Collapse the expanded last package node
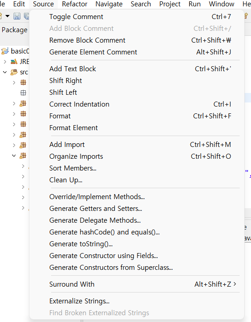Image resolution: width=251 pixels, height=322 pixels. pos(14,156)
